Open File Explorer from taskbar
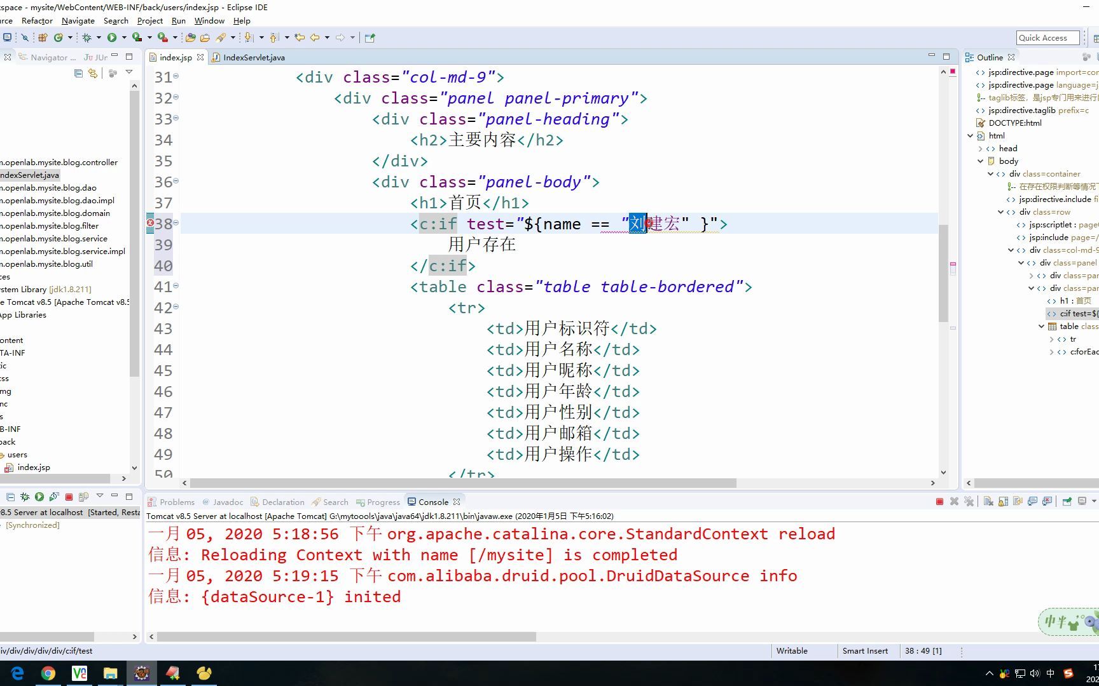The width and height of the screenshot is (1099, 686). (x=111, y=673)
